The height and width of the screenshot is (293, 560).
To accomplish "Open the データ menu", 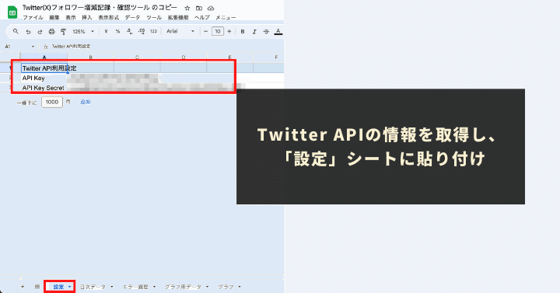I will click(132, 17).
